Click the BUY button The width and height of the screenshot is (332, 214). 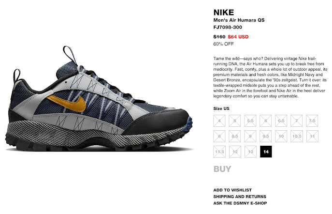(222, 169)
